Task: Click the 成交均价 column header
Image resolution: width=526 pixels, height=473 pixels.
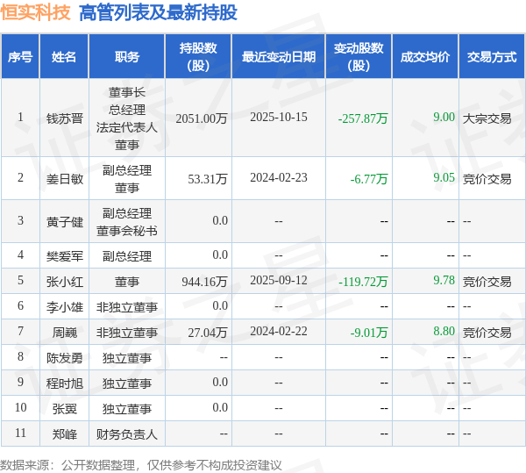Action: [x=425, y=57]
